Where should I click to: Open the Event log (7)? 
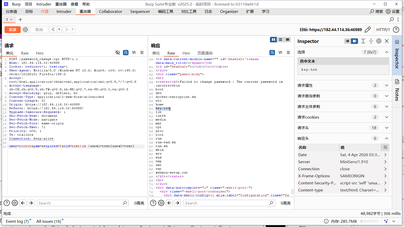17,221
